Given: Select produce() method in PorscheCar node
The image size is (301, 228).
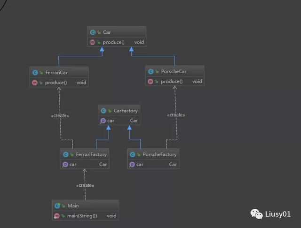Looking at the screenshot, I should click(x=172, y=82).
